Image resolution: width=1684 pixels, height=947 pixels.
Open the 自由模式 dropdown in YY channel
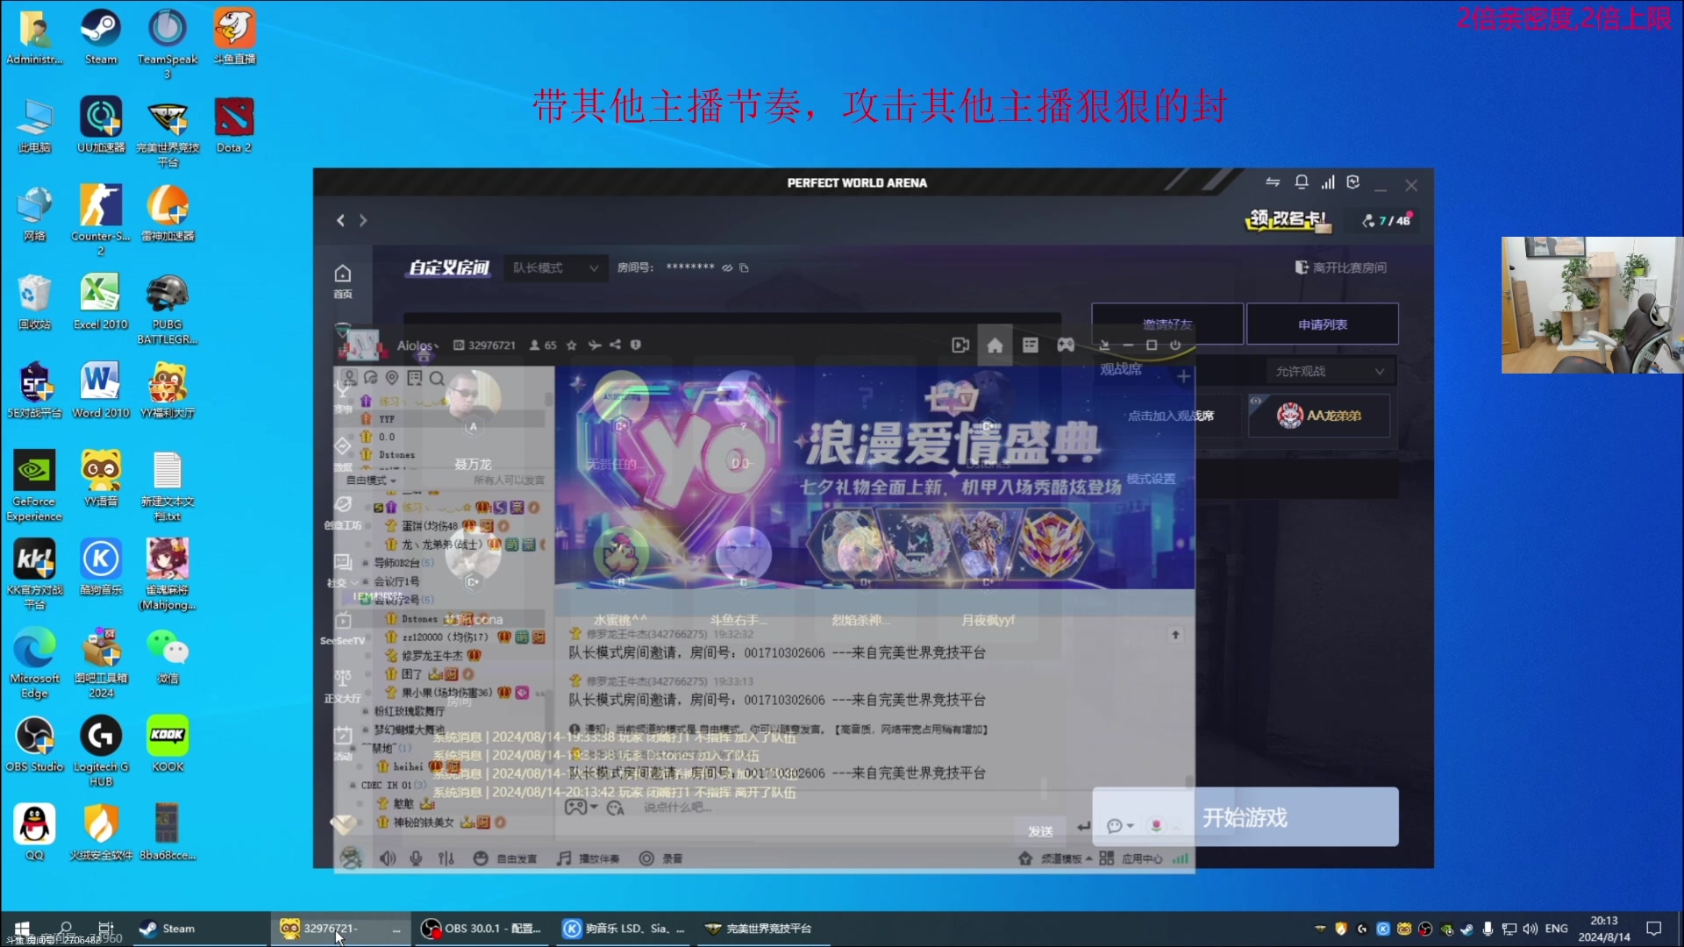[369, 481]
